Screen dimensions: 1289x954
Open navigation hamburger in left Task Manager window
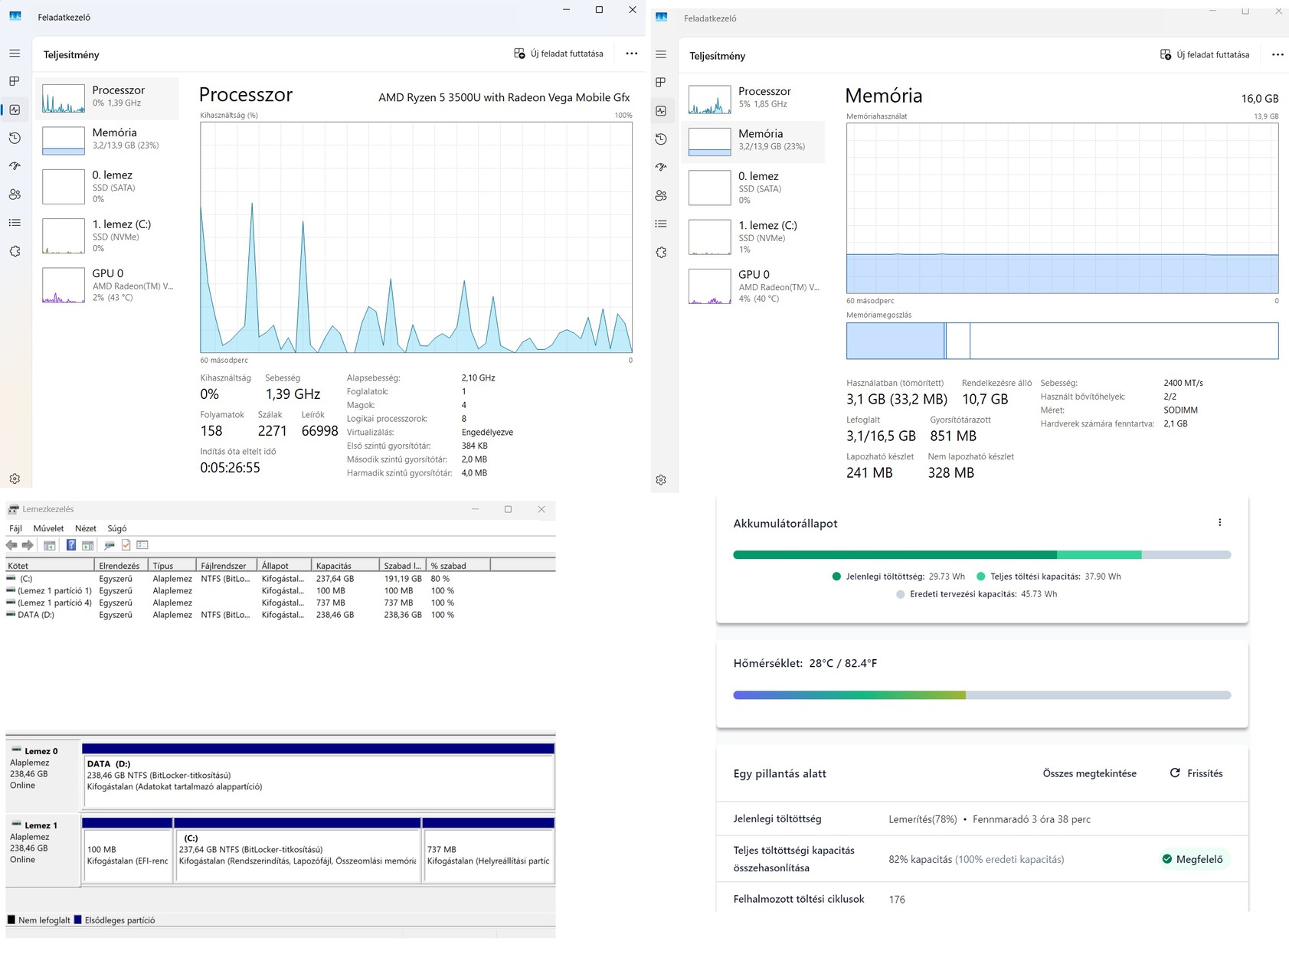click(15, 54)
